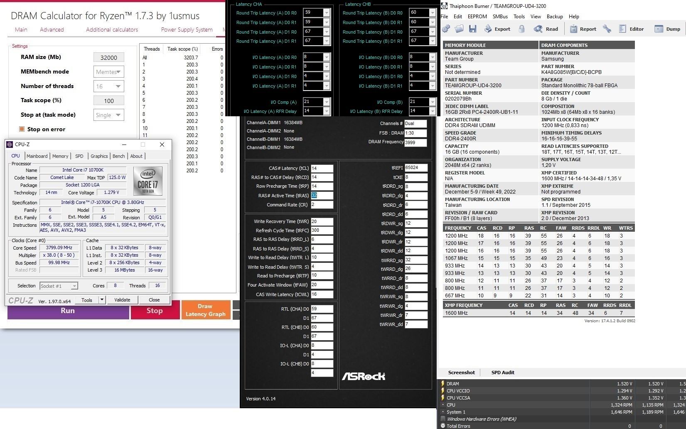Open the Editor in Thaiphoon Burner toolbar

[631, 29]
